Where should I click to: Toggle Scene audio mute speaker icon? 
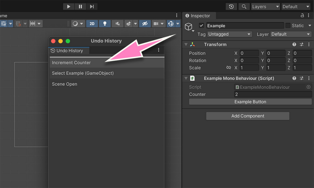click(117, 24)
